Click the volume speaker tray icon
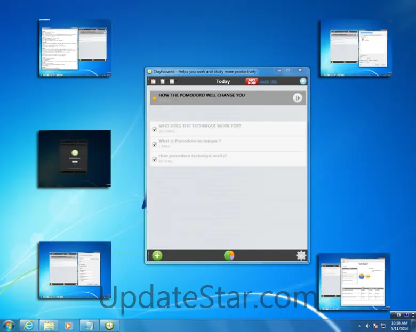This screenshot has width=416, height=332. 367,326
